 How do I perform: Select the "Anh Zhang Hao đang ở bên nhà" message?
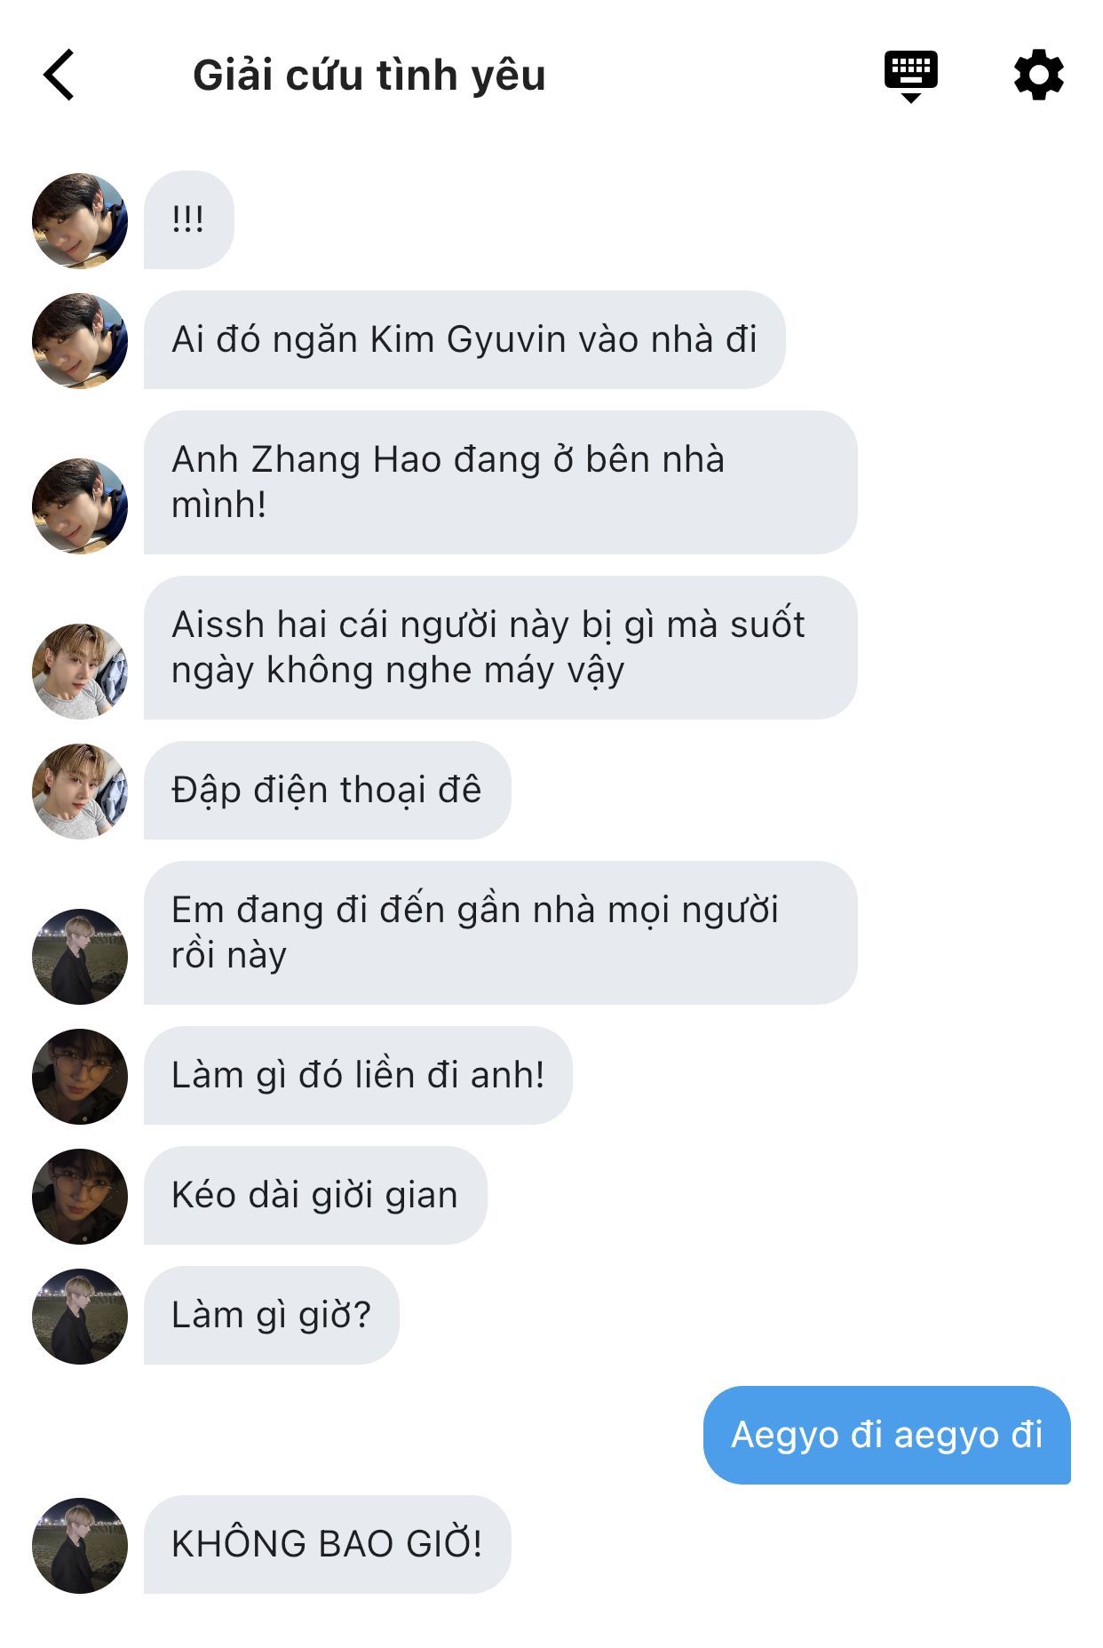(500, 482)
